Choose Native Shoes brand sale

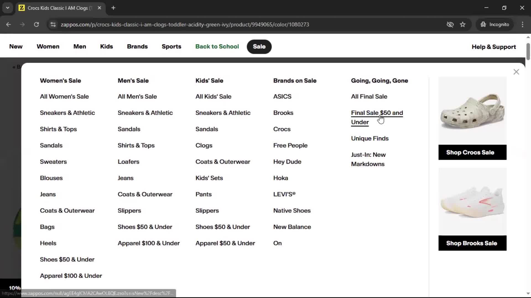[x=292, y=211]
